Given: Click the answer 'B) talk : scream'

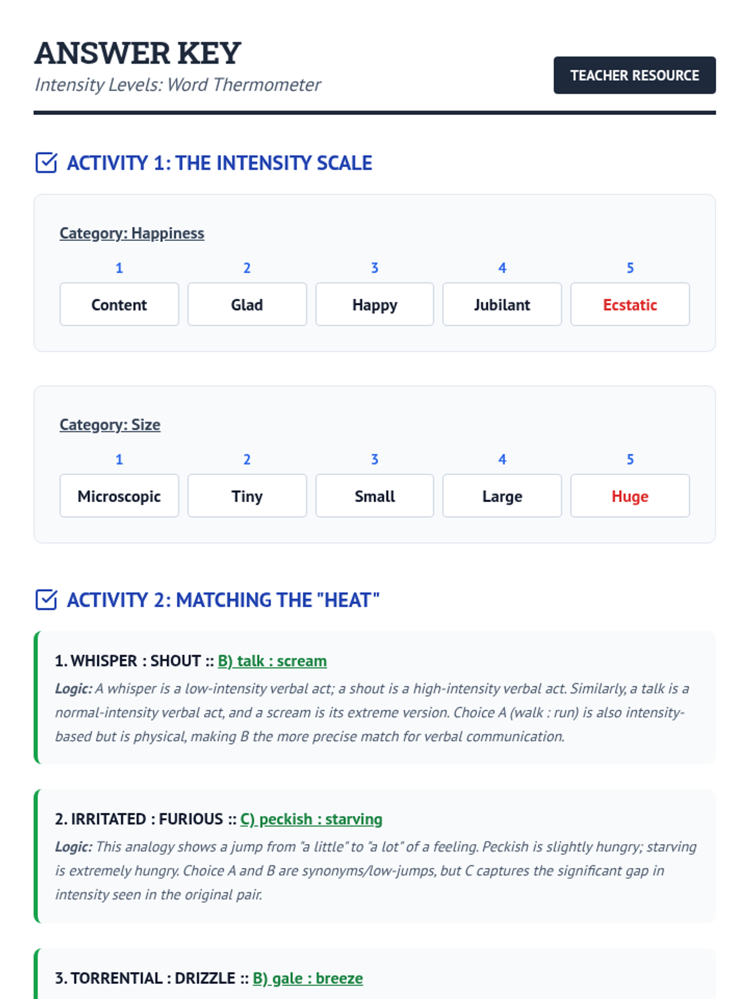Looking at the screenshot, I should [272, 661].
